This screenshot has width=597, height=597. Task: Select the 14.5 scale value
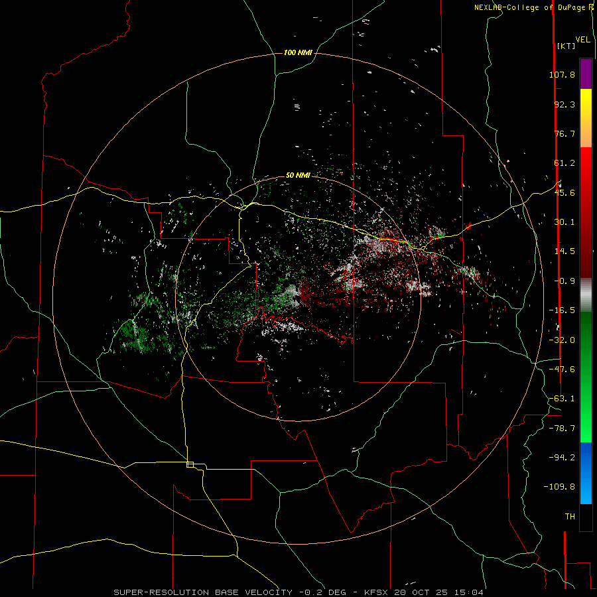pyautogui.click(x=564, y=251)
